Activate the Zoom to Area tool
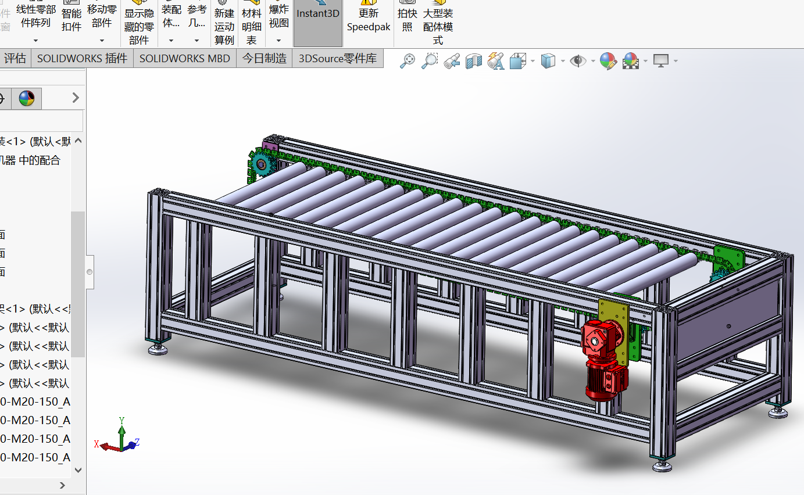This screenshot has height=495, width=804. (429, 60)
